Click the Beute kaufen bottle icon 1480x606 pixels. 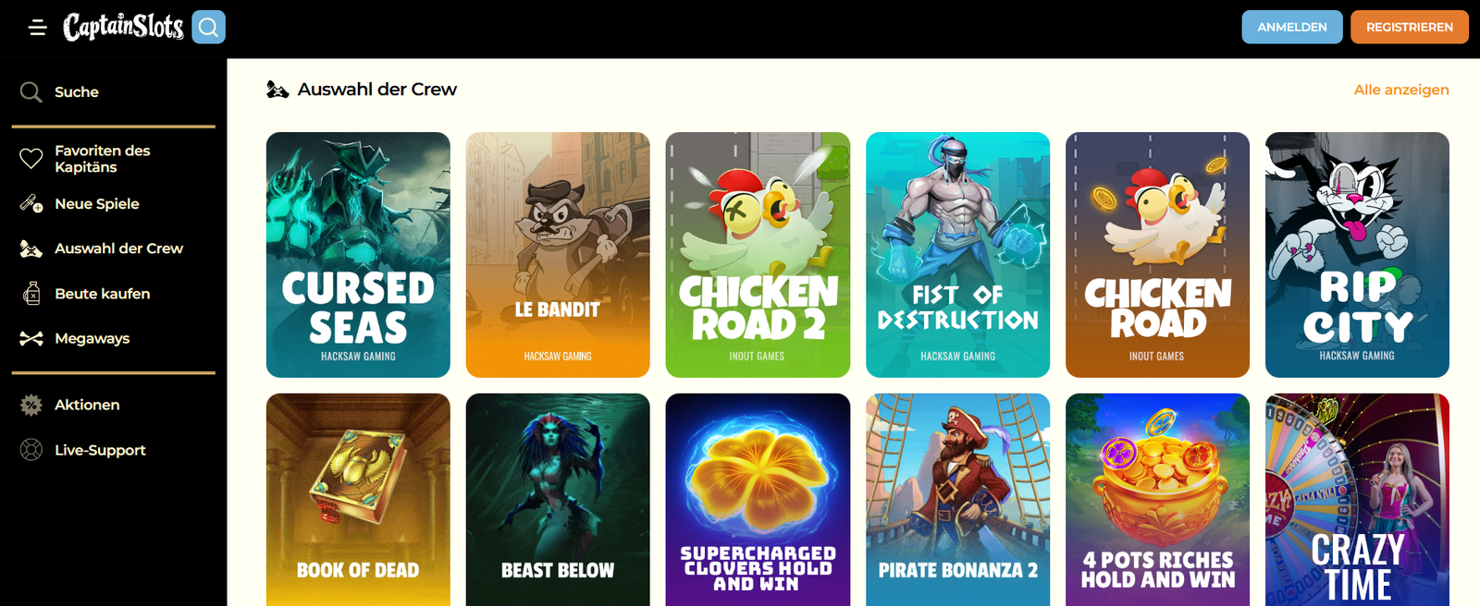[31, 294]
